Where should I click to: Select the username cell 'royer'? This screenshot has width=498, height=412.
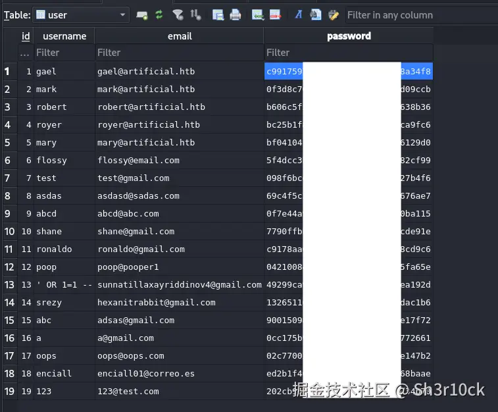pos(64,124)
